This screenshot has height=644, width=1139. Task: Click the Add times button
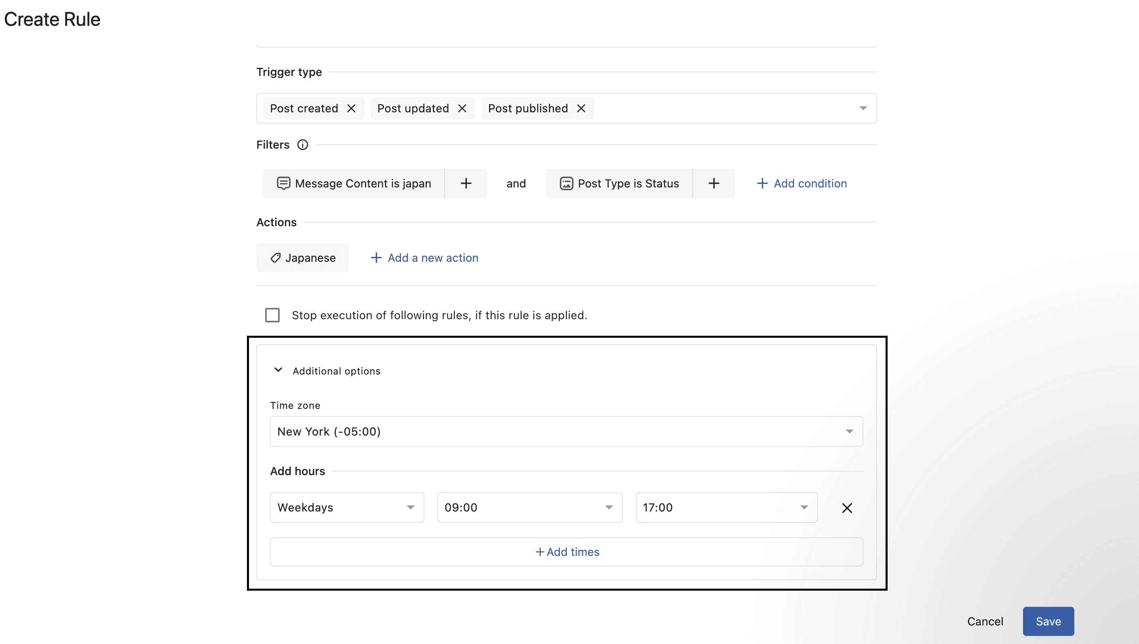pos(566,552)
